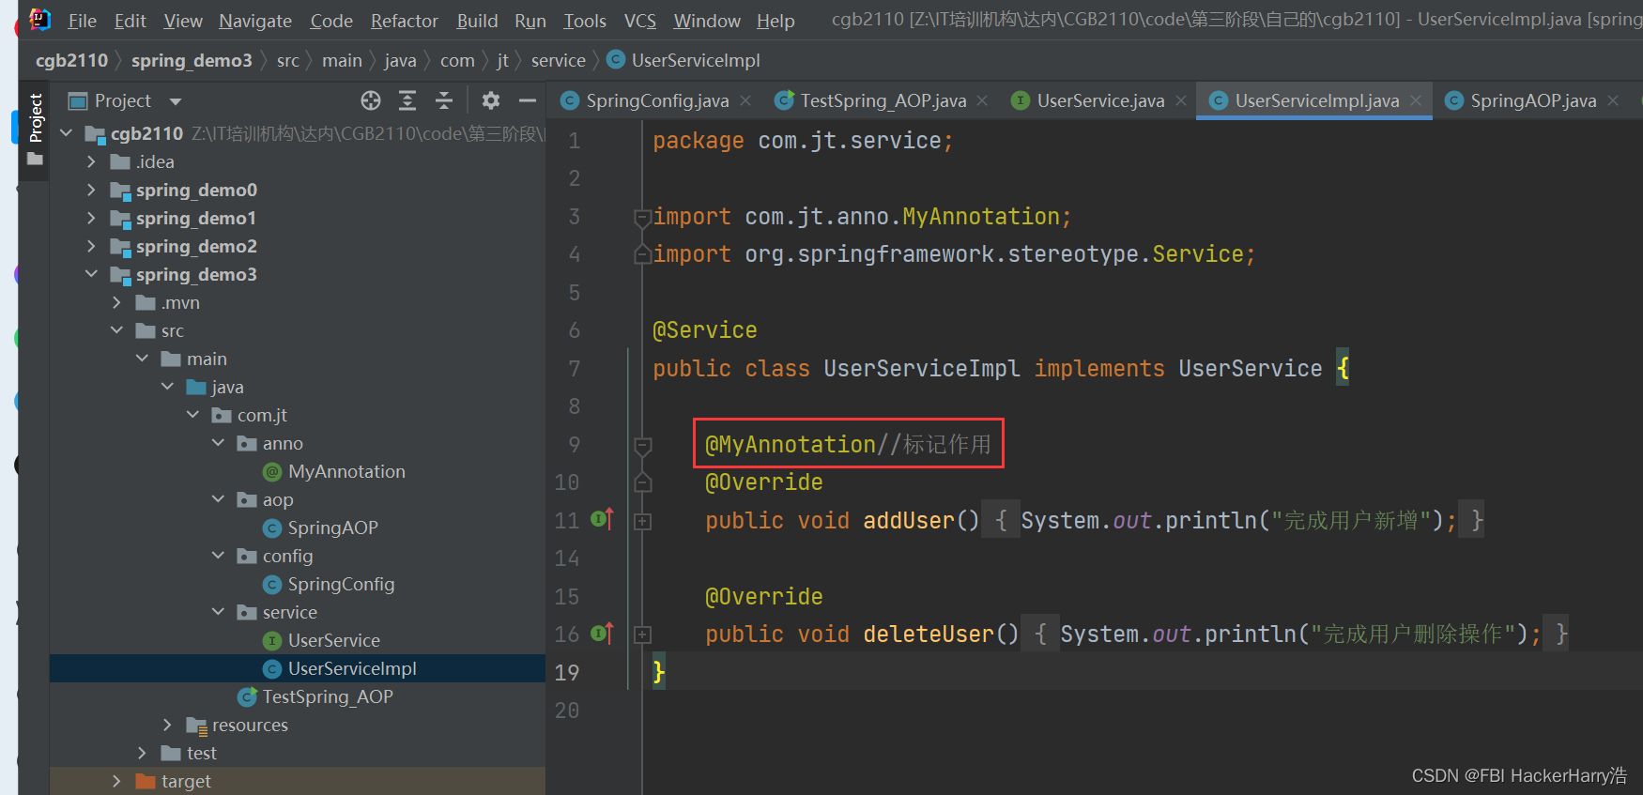
Task: Unfold the deleteUser method body on line 16
Action: point(643,634)
